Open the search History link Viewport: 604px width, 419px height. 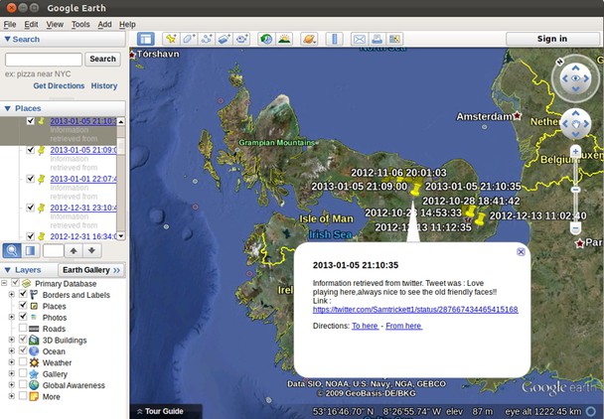tap(104, 85)
